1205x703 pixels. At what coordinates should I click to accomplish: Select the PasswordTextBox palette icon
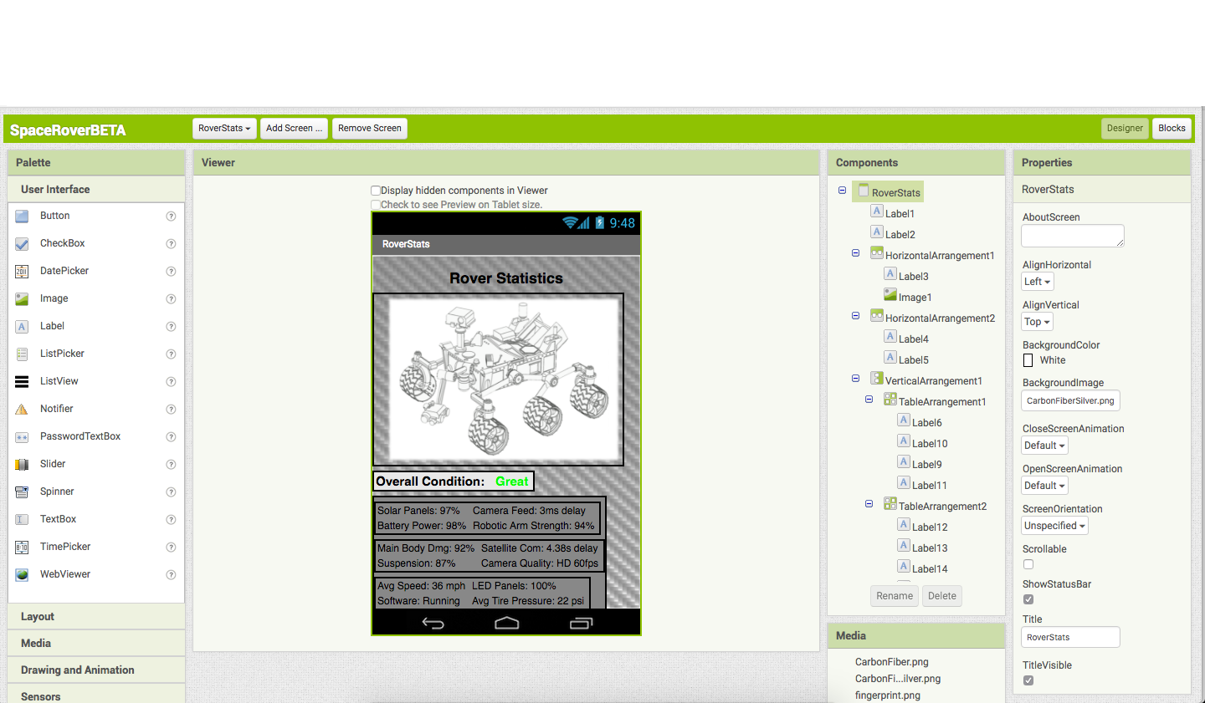[x=22, y=437]
